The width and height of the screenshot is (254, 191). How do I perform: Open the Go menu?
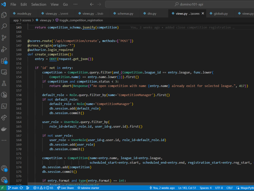click(x=65, y=4)
